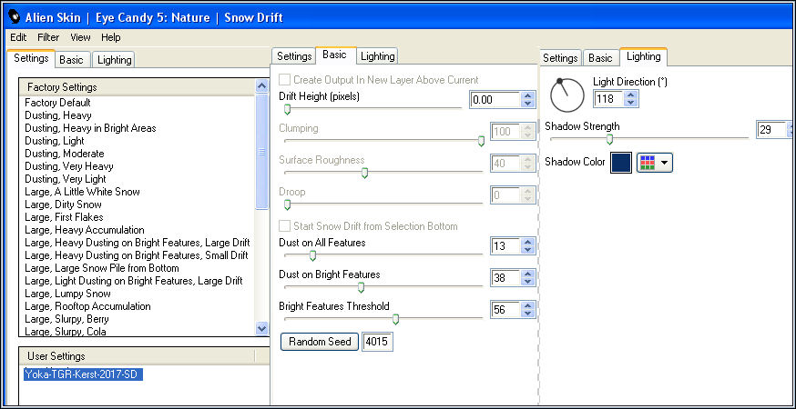
Task: Switch to the Basic tab in left panel
Action: 72,60
